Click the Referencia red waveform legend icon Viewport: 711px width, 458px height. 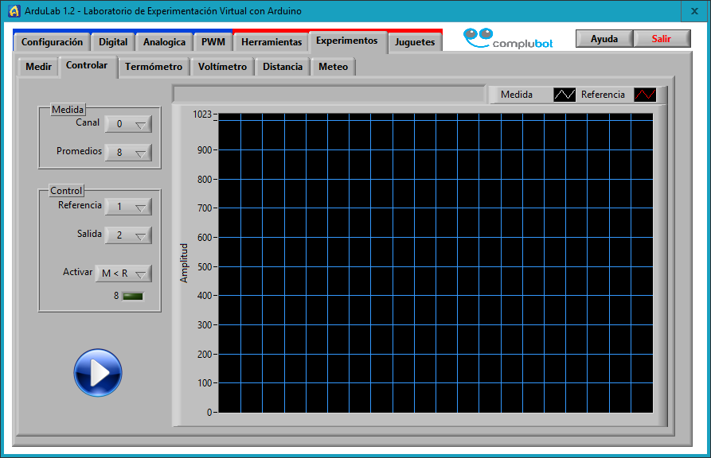coord(644,95)
